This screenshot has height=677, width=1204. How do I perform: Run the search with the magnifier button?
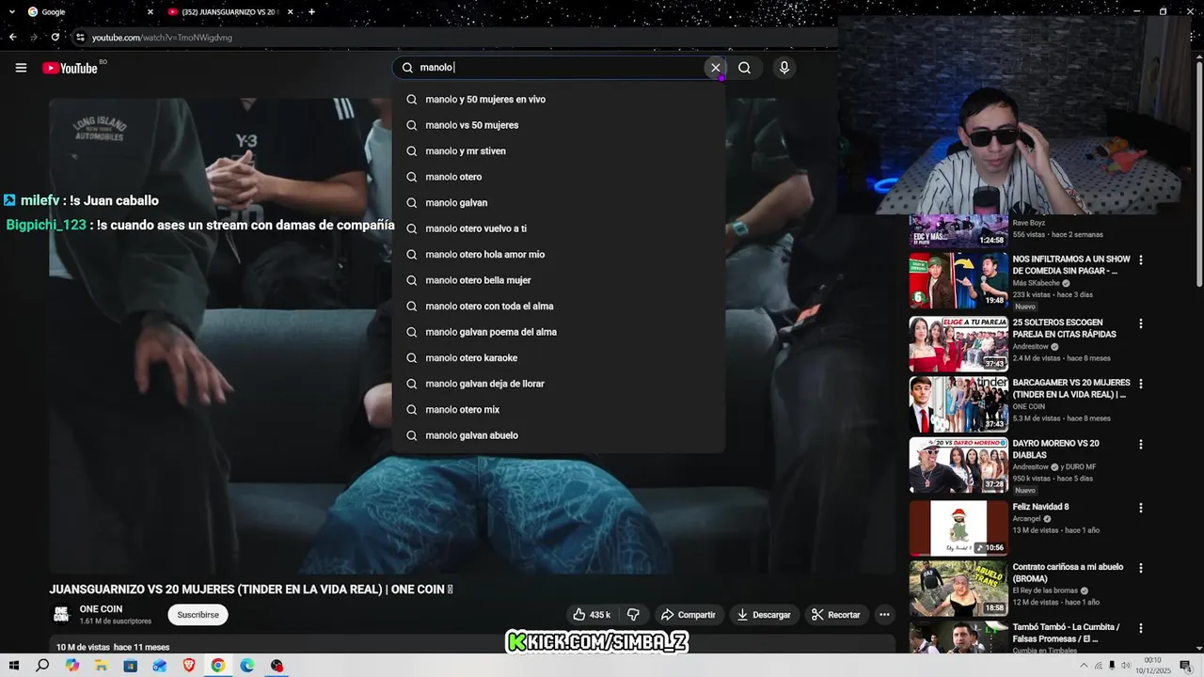coord(744,68)
